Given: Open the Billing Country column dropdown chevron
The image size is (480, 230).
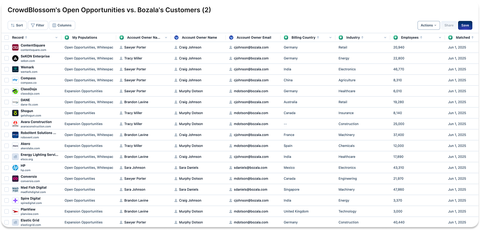Looking at the screenshot, I should pyautogui.click(x=330, y=38).
